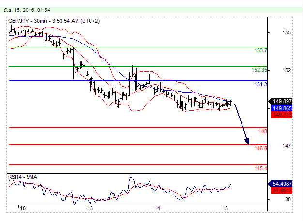Select the blue 151.3 pivot label
303x221 pixels.
click(x=261, y=84)
